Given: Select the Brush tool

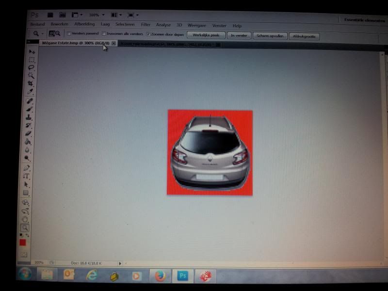Looking at the screenshot, I should [x=30, y=109].
